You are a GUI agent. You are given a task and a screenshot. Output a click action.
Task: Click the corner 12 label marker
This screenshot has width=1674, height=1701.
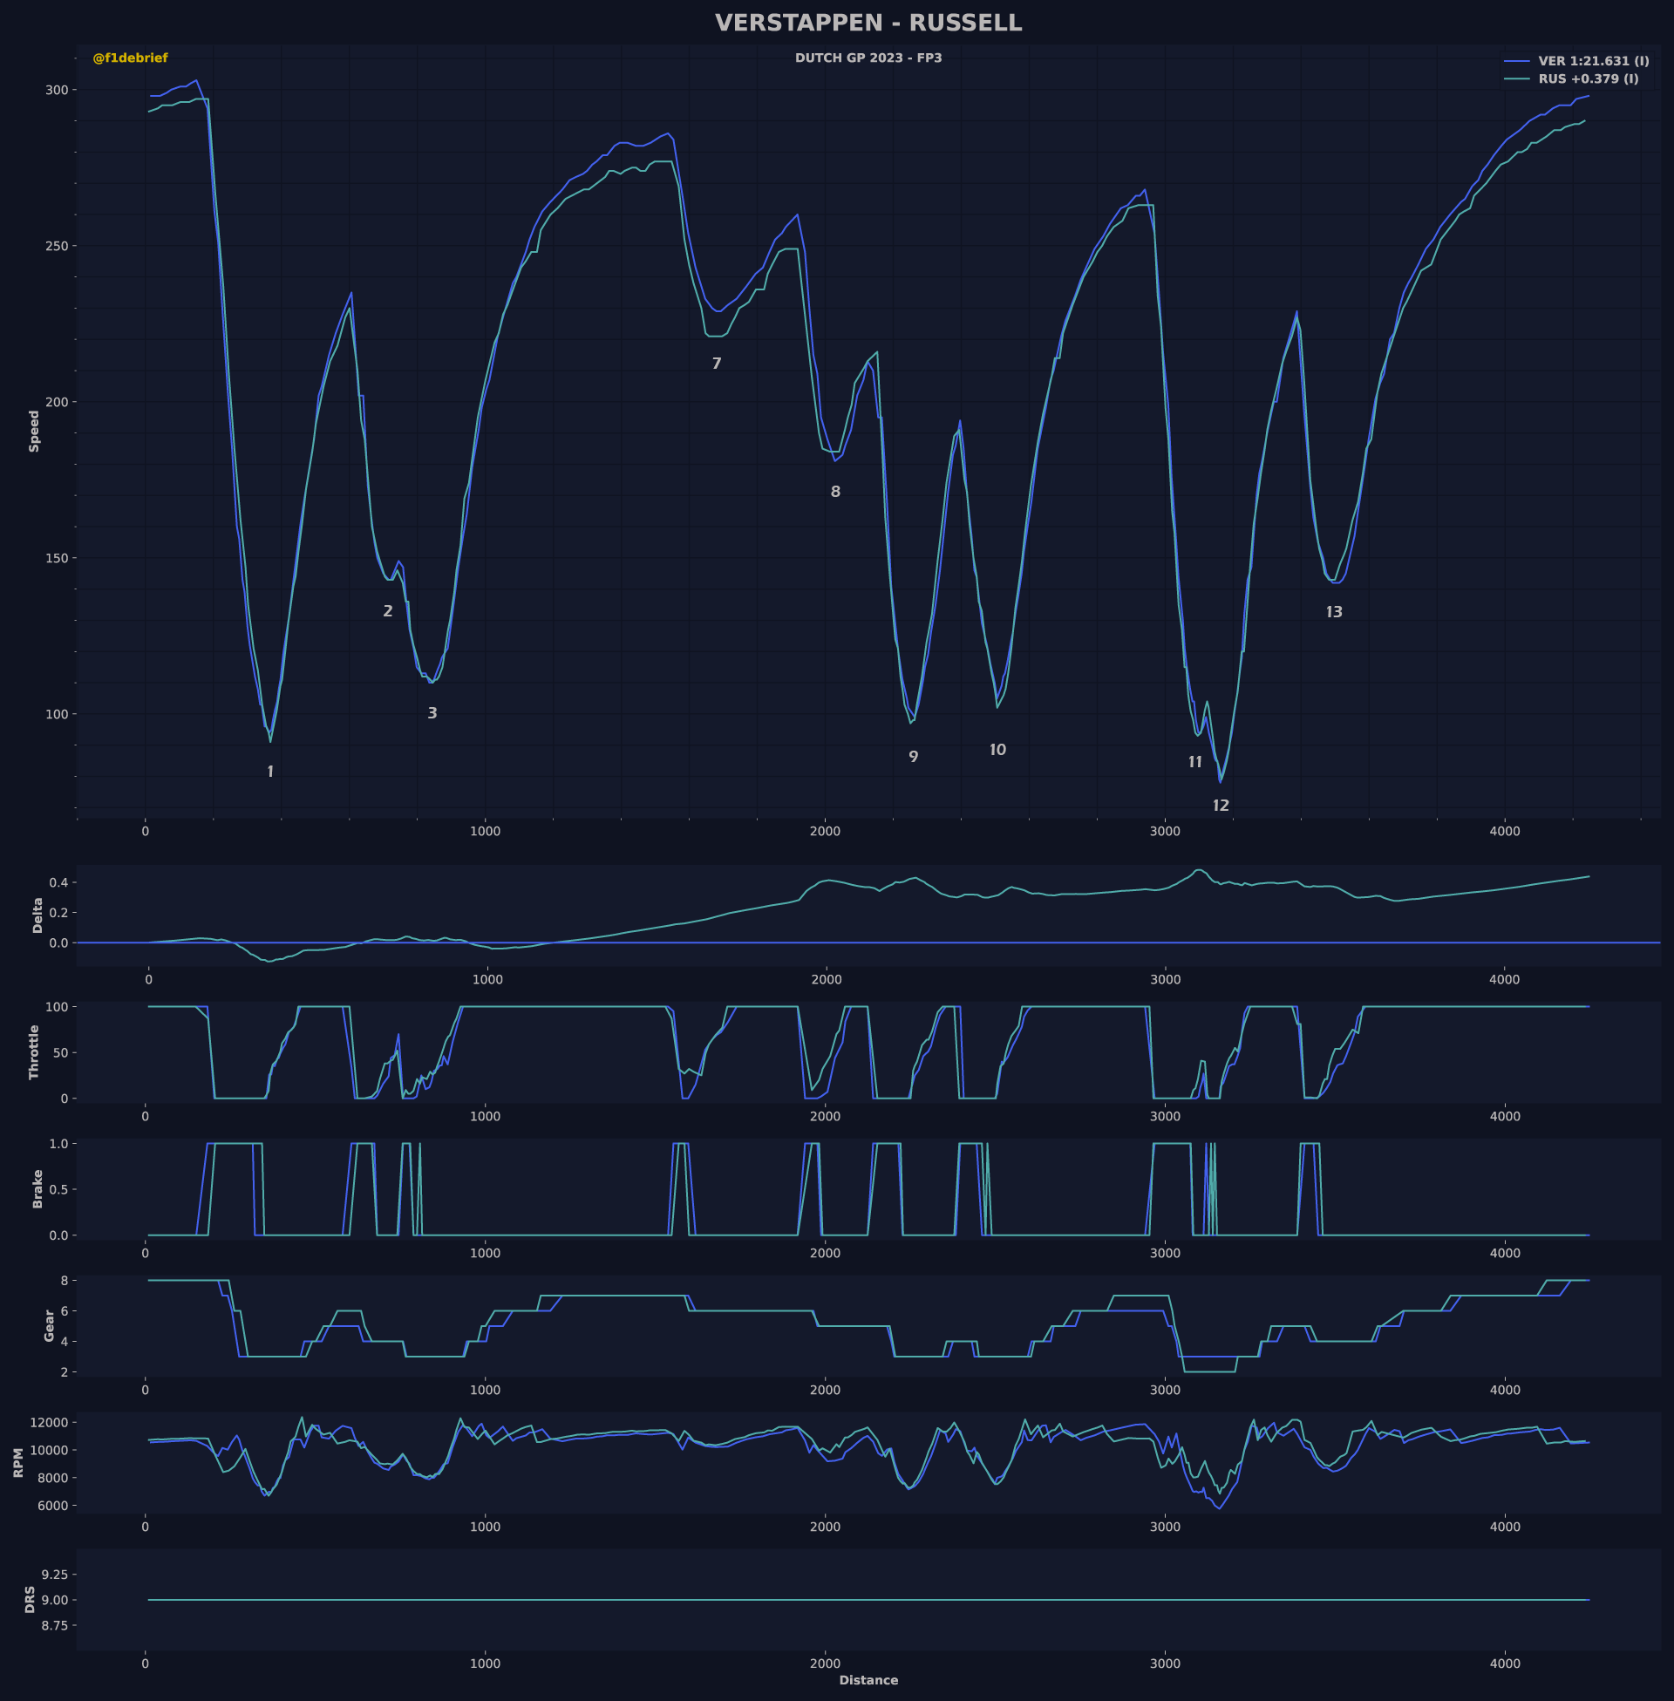pos(1221,806)
